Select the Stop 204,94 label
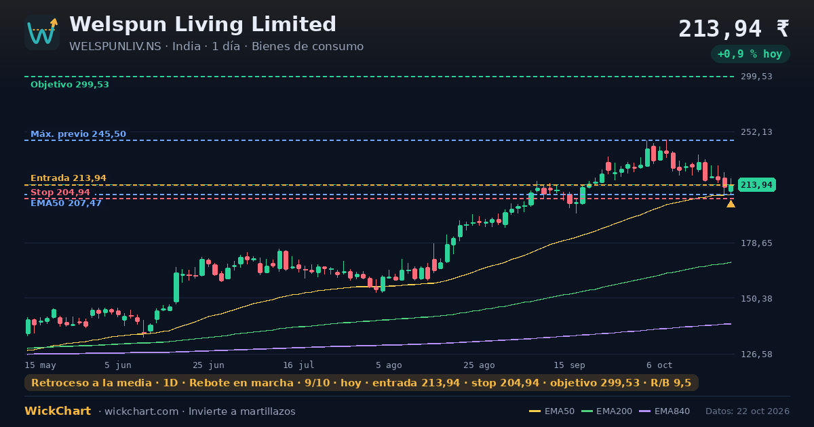Viewport: 814px width, 427px height. point(60,192)
